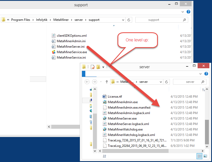
Task: Open Help in the server window
Action: [206, 74]
